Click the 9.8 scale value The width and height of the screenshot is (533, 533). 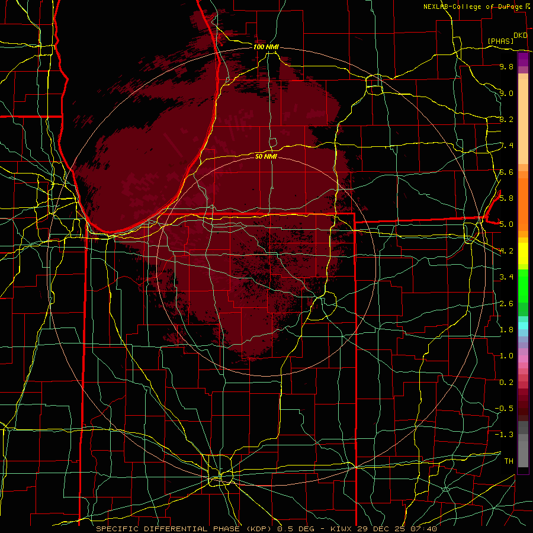[506, 66]
